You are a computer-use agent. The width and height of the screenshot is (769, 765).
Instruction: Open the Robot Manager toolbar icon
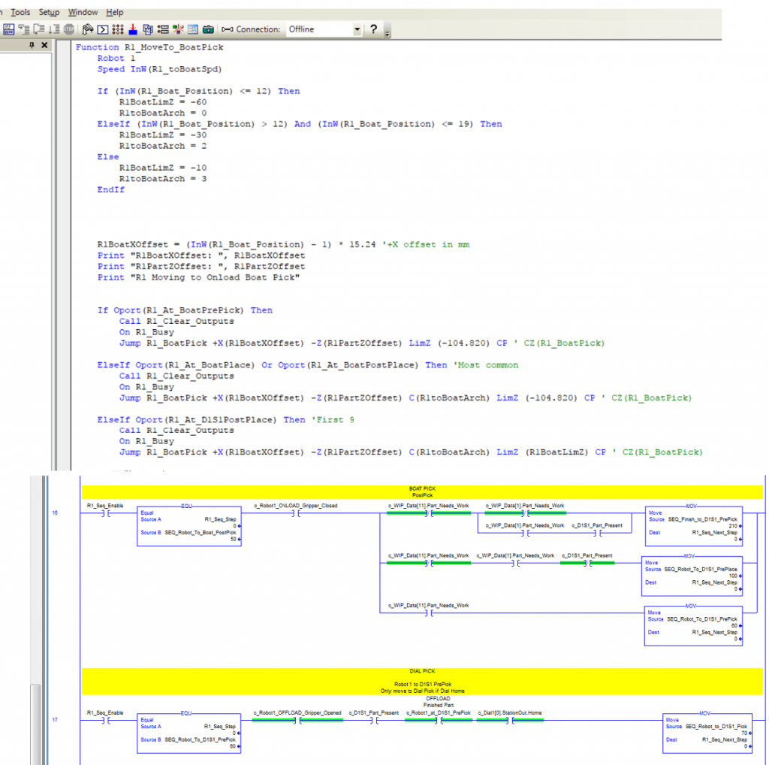88,29
